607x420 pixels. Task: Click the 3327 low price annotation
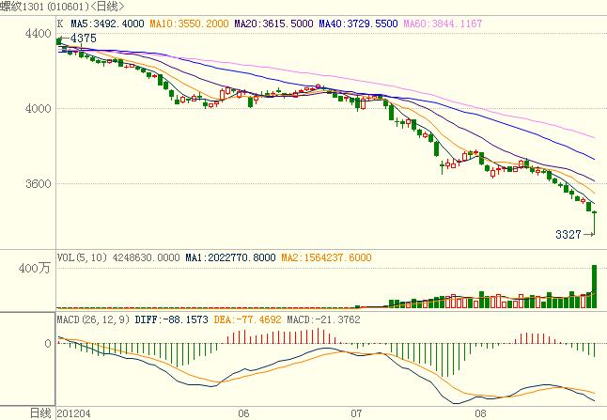(568, 234)
